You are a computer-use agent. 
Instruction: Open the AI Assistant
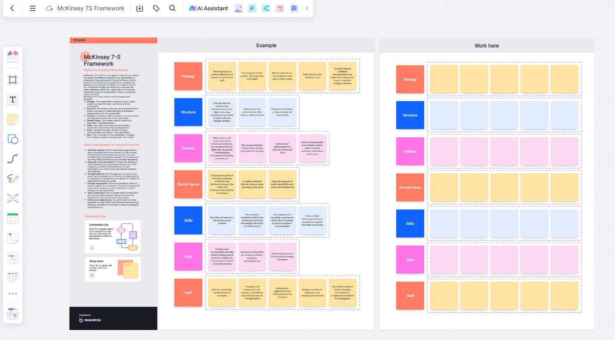pos(208,8)
